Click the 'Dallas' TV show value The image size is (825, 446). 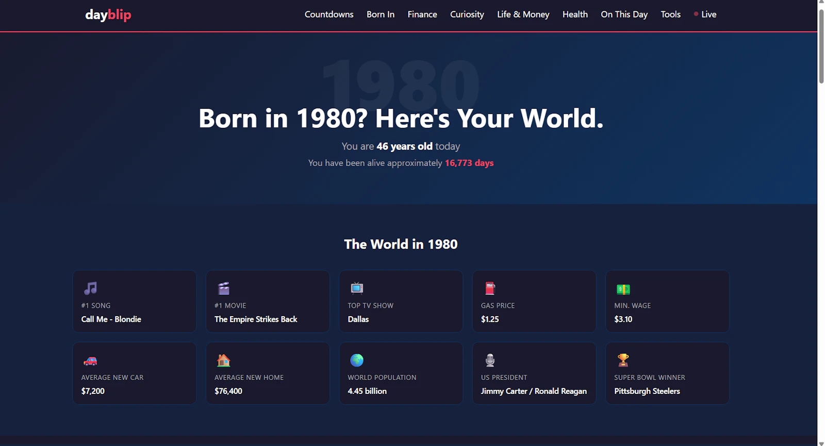pos(358,319)
